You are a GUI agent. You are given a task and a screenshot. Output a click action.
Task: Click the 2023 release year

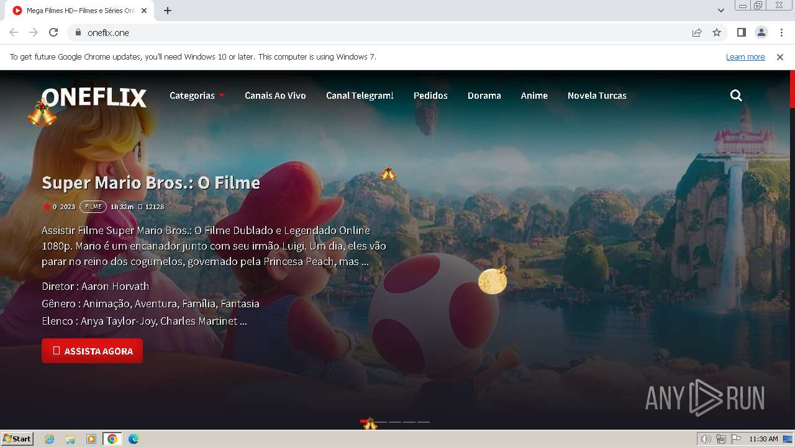pyautogui.click(x=68, y=207)
